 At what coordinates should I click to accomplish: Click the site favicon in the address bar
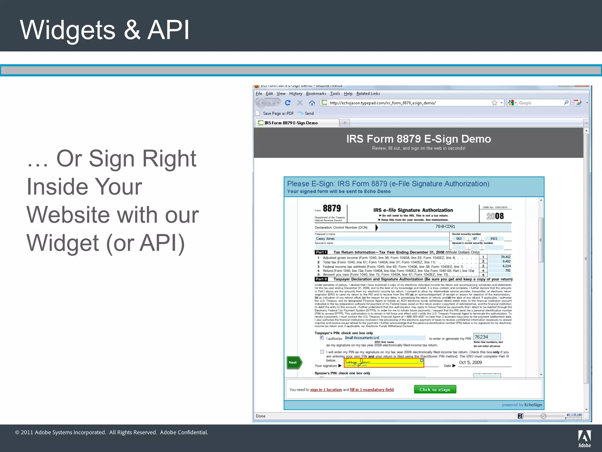tap(324, 103)
